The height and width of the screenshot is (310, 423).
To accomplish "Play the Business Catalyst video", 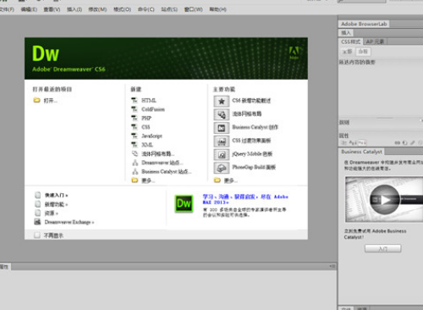I will coord(385,200).
